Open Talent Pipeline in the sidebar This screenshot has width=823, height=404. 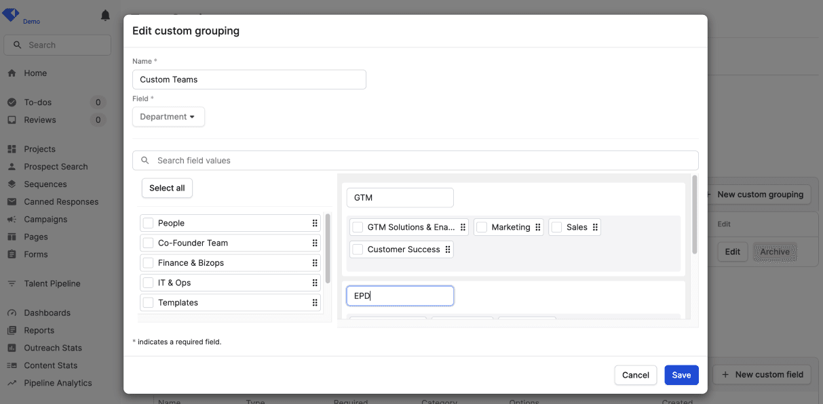pos(52,283)
